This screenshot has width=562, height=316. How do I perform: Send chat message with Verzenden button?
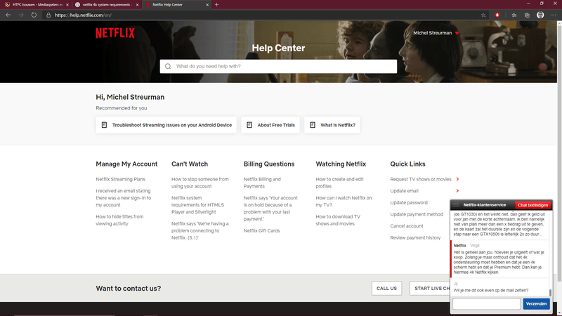(536, 303)
